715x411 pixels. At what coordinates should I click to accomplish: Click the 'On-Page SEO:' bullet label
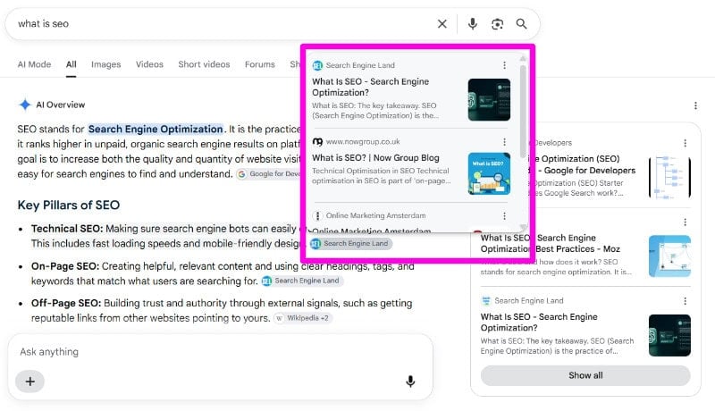tap(65, 266)
